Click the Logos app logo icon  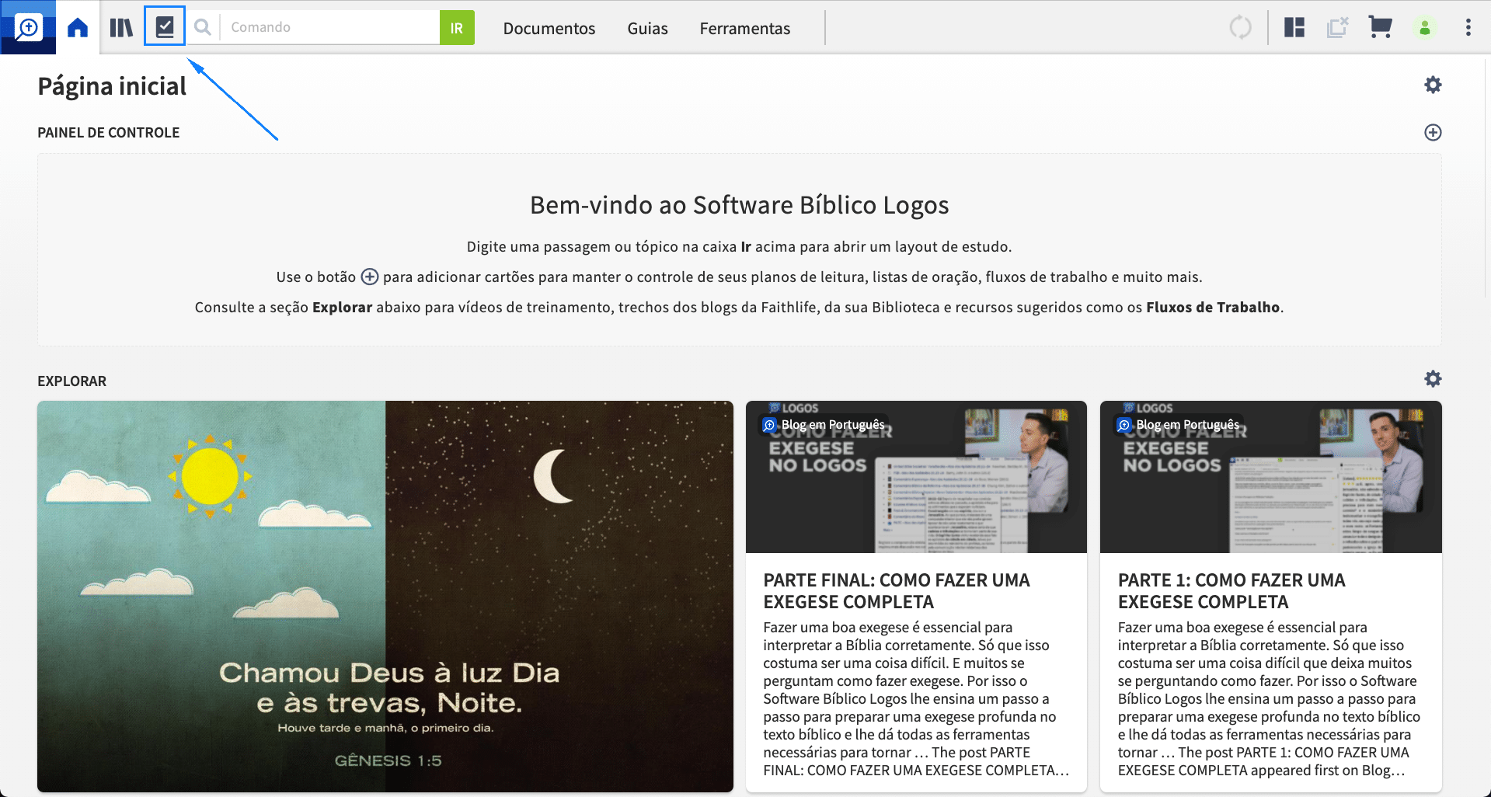pos(28,28)
